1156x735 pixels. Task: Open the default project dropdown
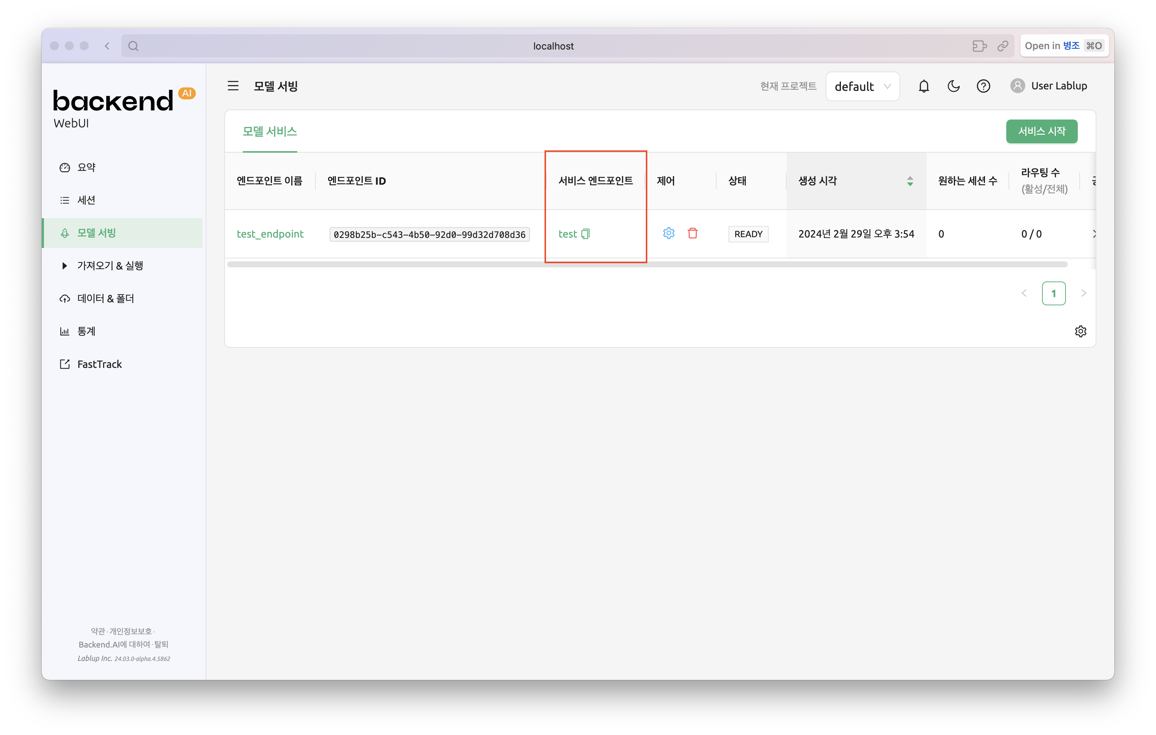click(x=862, y=86)
